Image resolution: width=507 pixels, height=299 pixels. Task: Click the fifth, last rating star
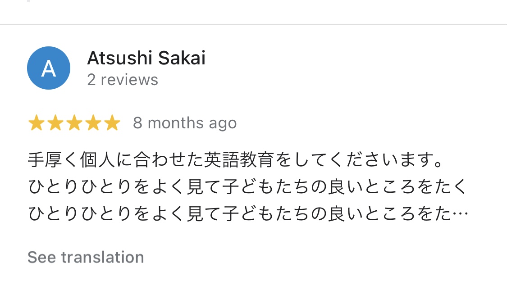(x=112, y=123)
